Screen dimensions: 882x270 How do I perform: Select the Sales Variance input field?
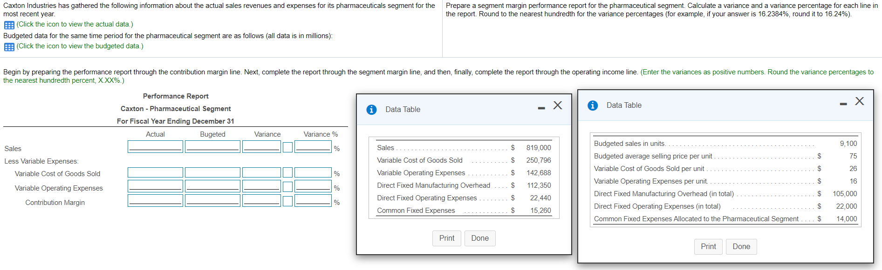[x=261, y=147]
